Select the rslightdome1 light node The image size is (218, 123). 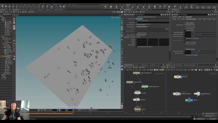point(197,94)
